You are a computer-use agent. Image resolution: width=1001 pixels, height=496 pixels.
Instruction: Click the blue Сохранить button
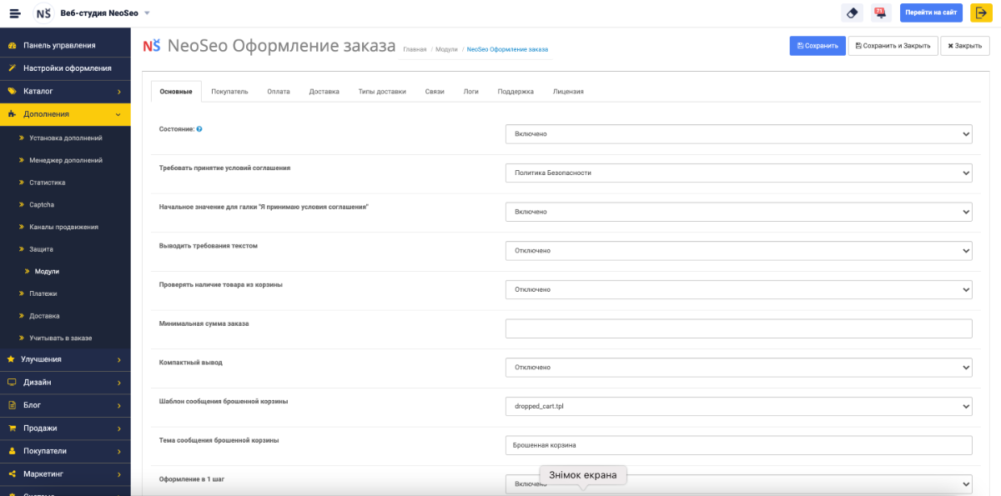[x=817, y=46]
